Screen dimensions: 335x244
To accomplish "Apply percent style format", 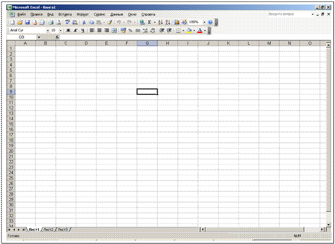I will pyautogui.click(x=131, y=31).
